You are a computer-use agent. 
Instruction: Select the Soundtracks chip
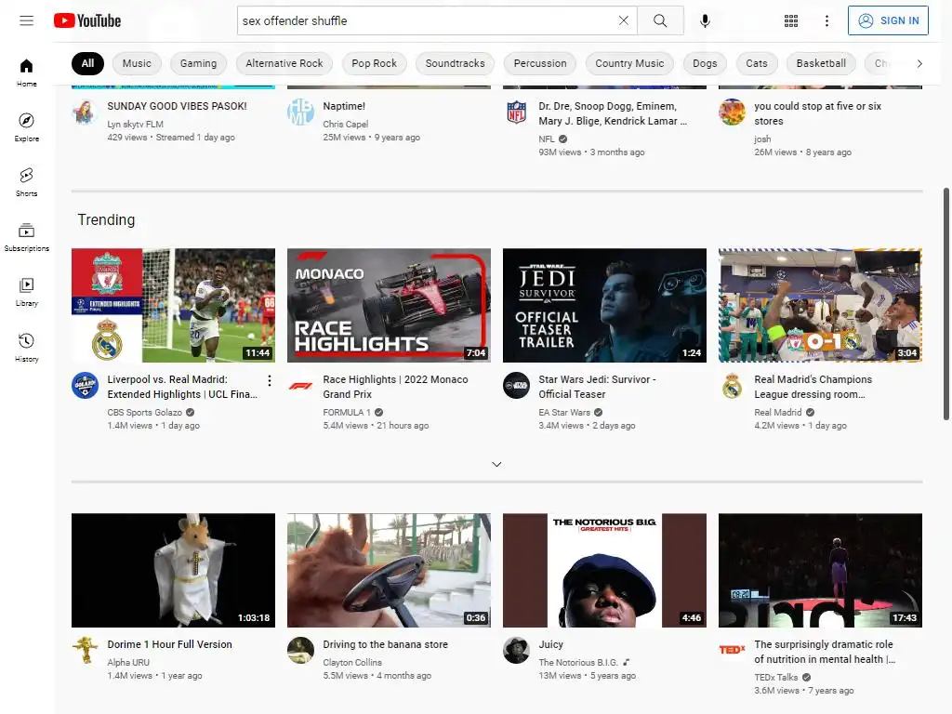click(455, 63)
